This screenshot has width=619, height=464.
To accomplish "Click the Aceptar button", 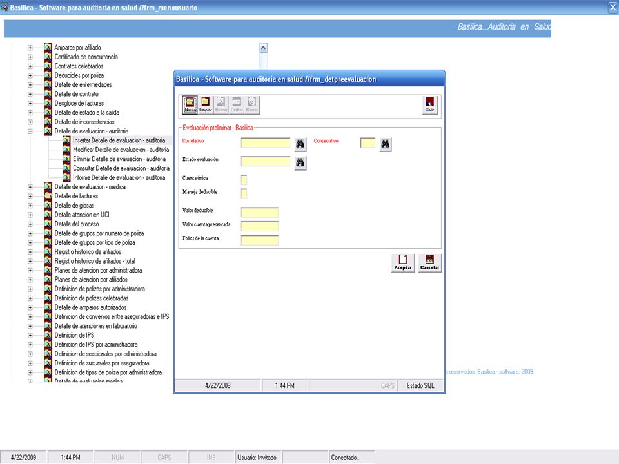I will click(x=402, y=263).
